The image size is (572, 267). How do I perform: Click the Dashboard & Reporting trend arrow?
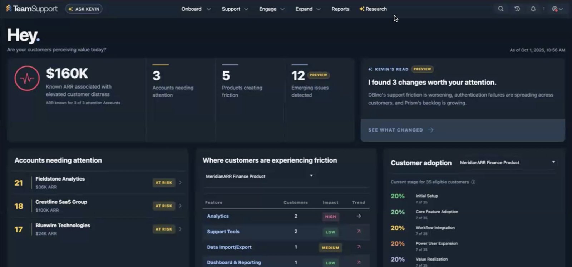coord(359,262)
